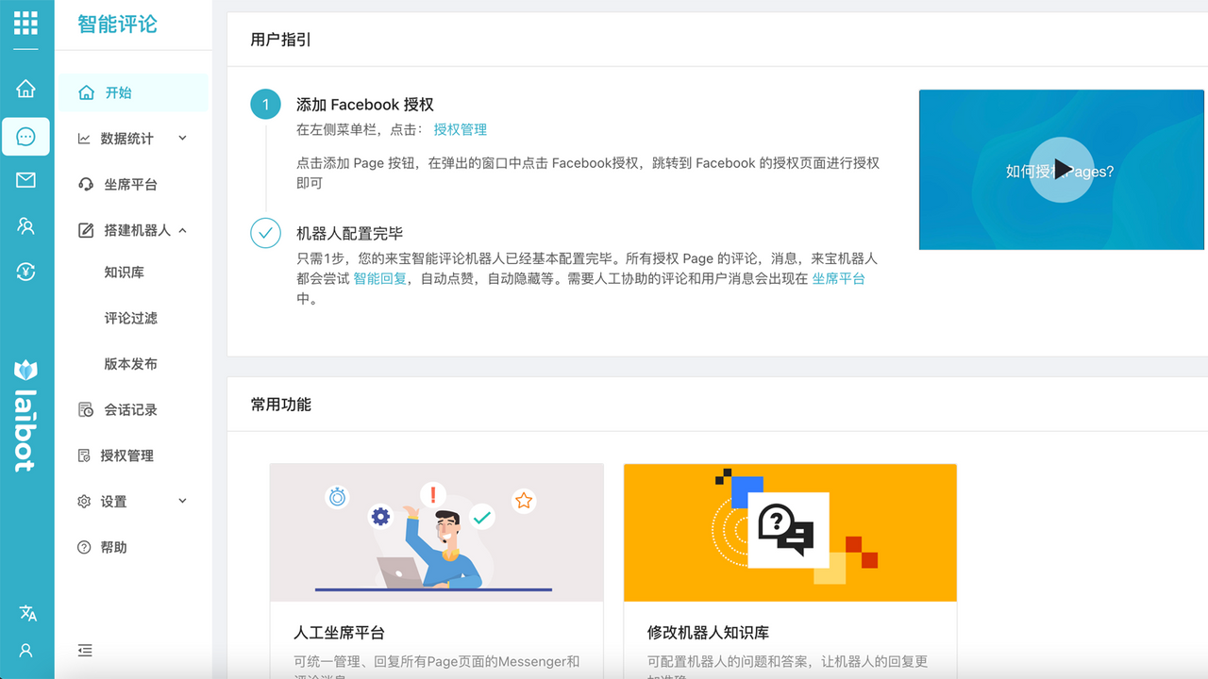Collapse the 搭建机器人 submenu chevron
Screen dimensions: 1208x679
tap(182, 230)
